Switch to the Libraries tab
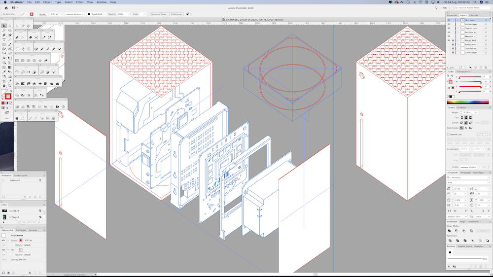The width and height of the screenshot is (493, 277). [x=474, y=15]
